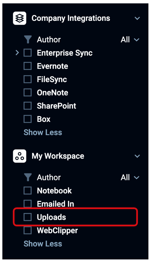Open the Author All dropdown in My Workspace
152x263 pixels.
tap(130, 177)
